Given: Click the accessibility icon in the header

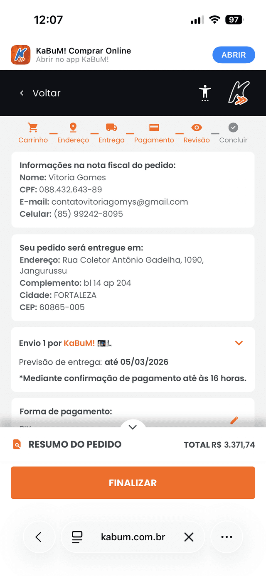Looking at the screenshot, I should click(x=205, y=93).
